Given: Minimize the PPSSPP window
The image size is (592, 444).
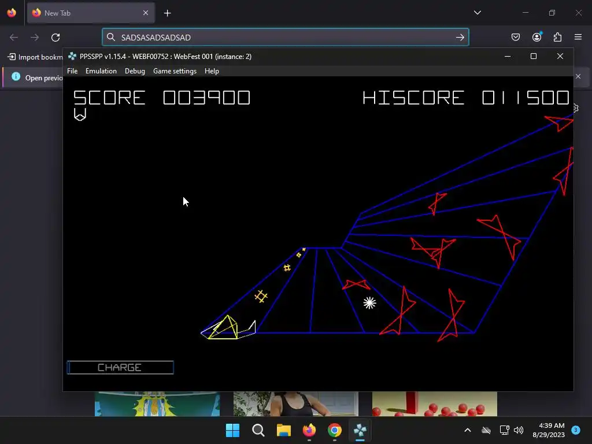Looking at the screenshot, I should point(508,56).
